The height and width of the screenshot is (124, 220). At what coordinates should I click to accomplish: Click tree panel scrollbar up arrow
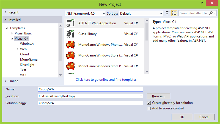point(60,26)
